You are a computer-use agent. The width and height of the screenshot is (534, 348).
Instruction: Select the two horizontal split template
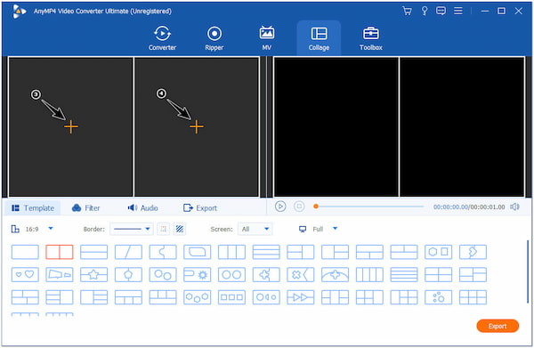coord(93,252)
